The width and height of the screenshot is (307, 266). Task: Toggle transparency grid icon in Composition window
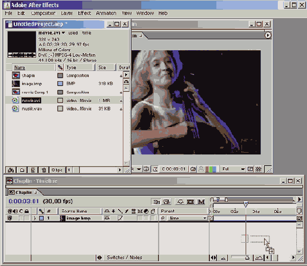point(258,169)
